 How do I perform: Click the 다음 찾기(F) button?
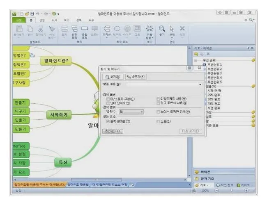(190, 131)
